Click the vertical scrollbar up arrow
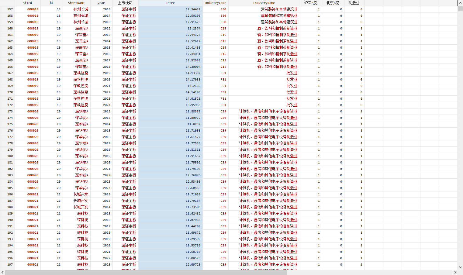This screenshot has height=275, width=463. point(460,3)
